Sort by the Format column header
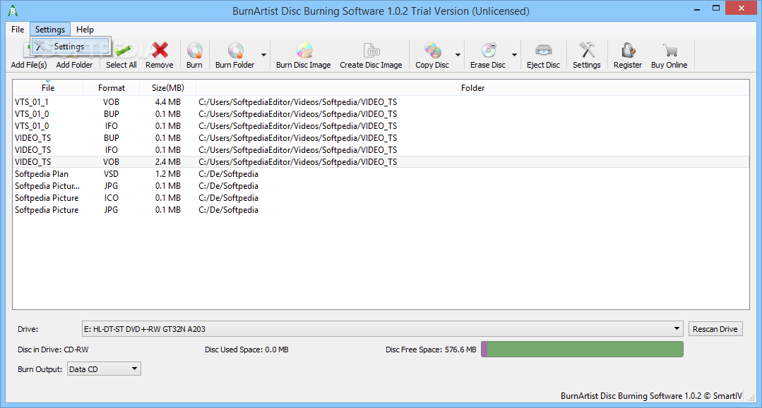The width and height of the screenshot is (762, 408). (112, 88)
